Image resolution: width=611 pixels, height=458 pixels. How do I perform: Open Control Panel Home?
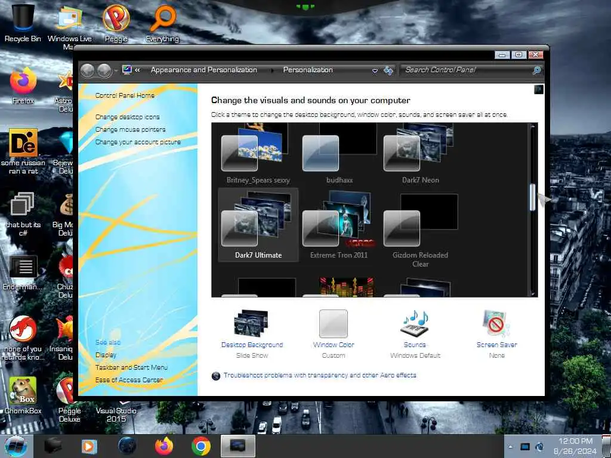click(125, 95)
